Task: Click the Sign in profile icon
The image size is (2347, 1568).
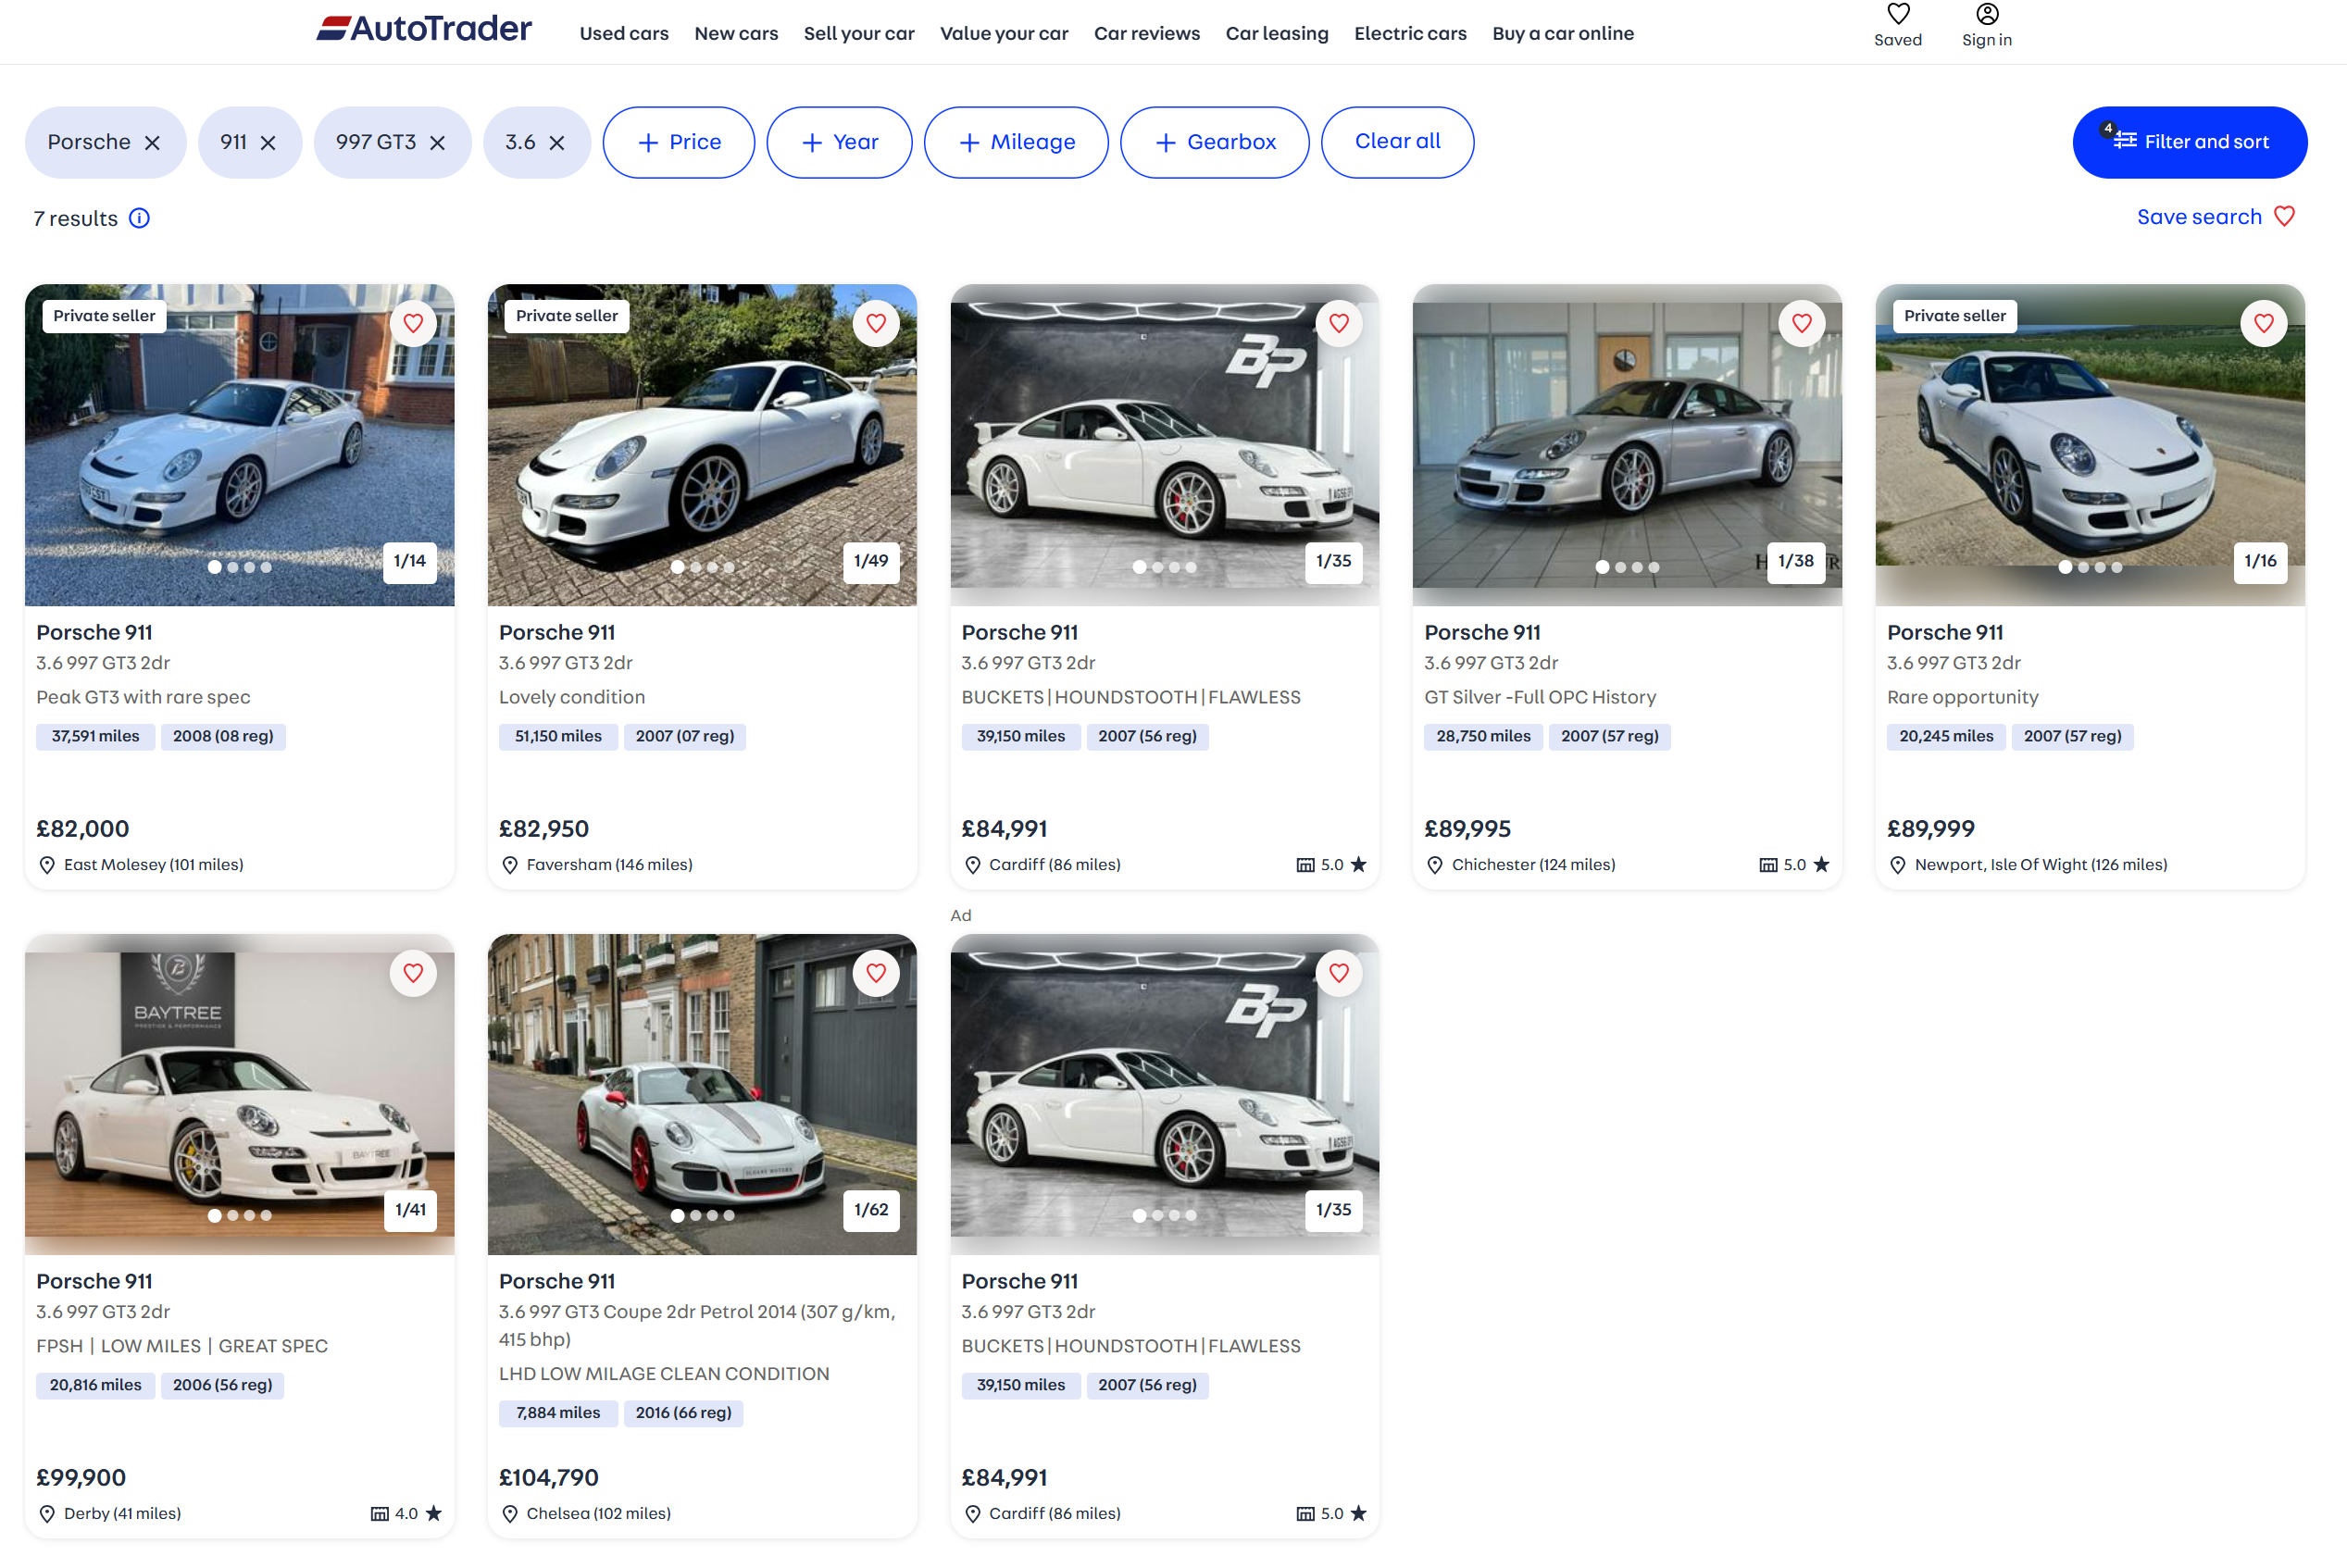Action: [x=1986, y=14]
